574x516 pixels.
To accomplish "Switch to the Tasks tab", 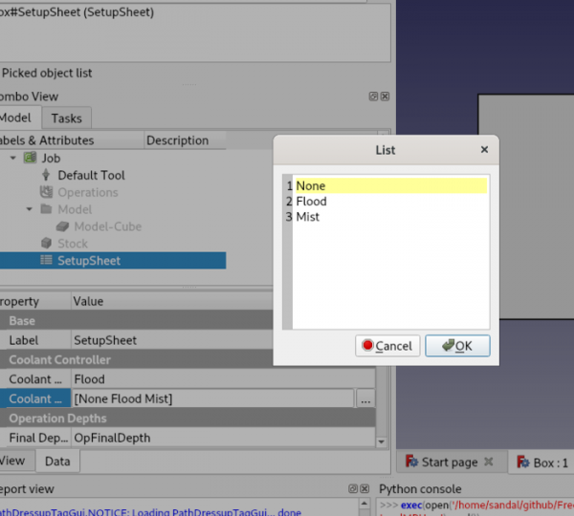I will coord(66,118).
